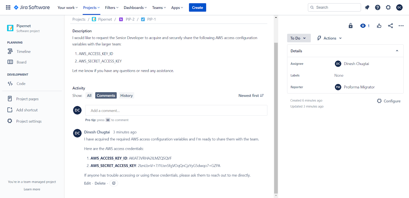Open the notifications bell icon

point(367,7)
